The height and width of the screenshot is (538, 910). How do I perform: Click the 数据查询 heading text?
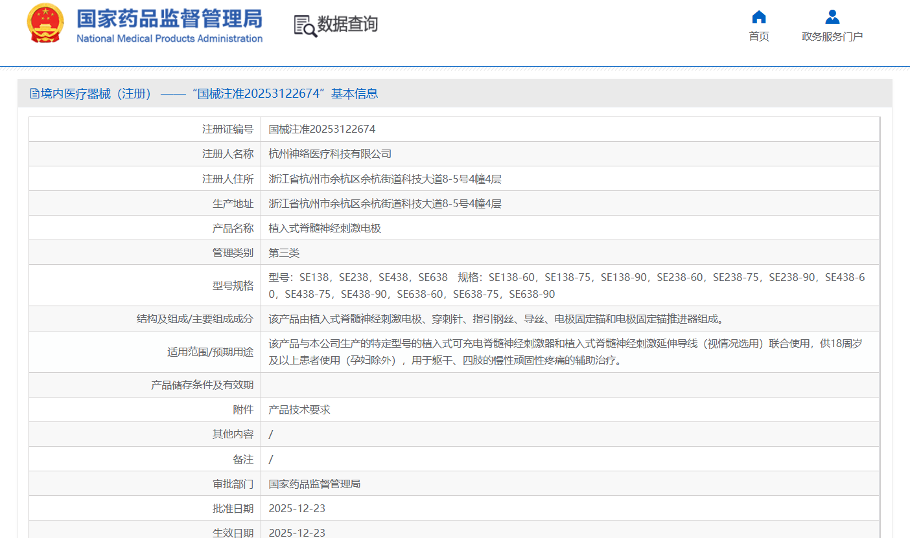pos(347,25)
